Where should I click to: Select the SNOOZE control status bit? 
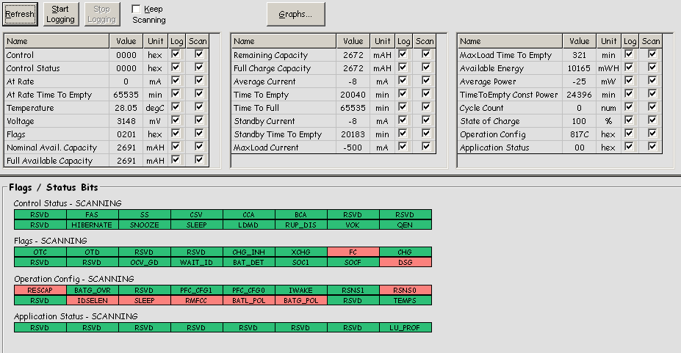144,225
